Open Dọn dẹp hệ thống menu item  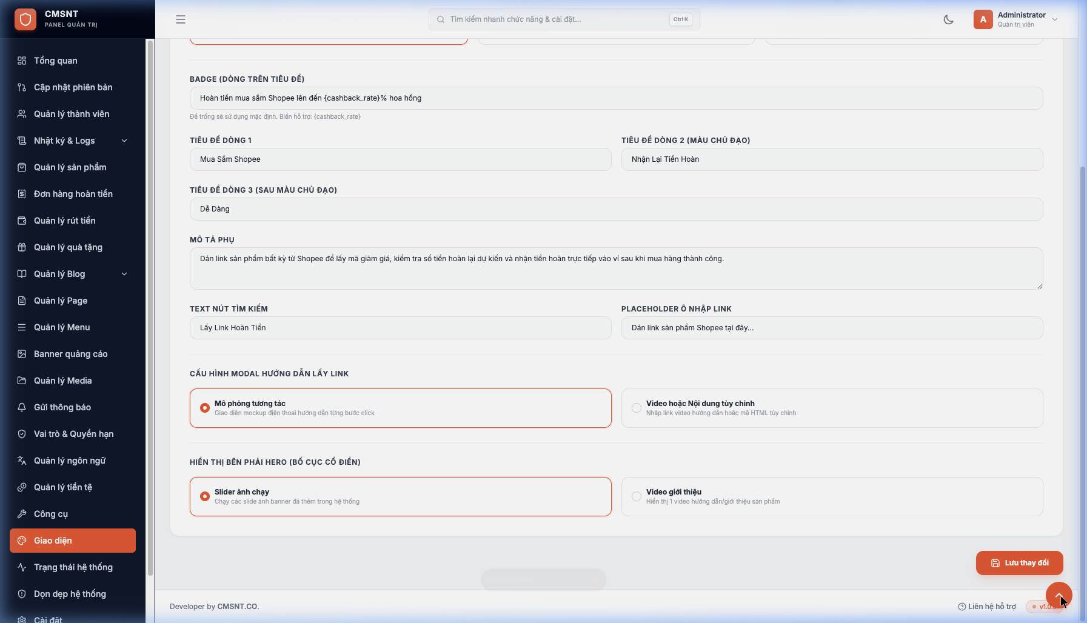(73, 594)
